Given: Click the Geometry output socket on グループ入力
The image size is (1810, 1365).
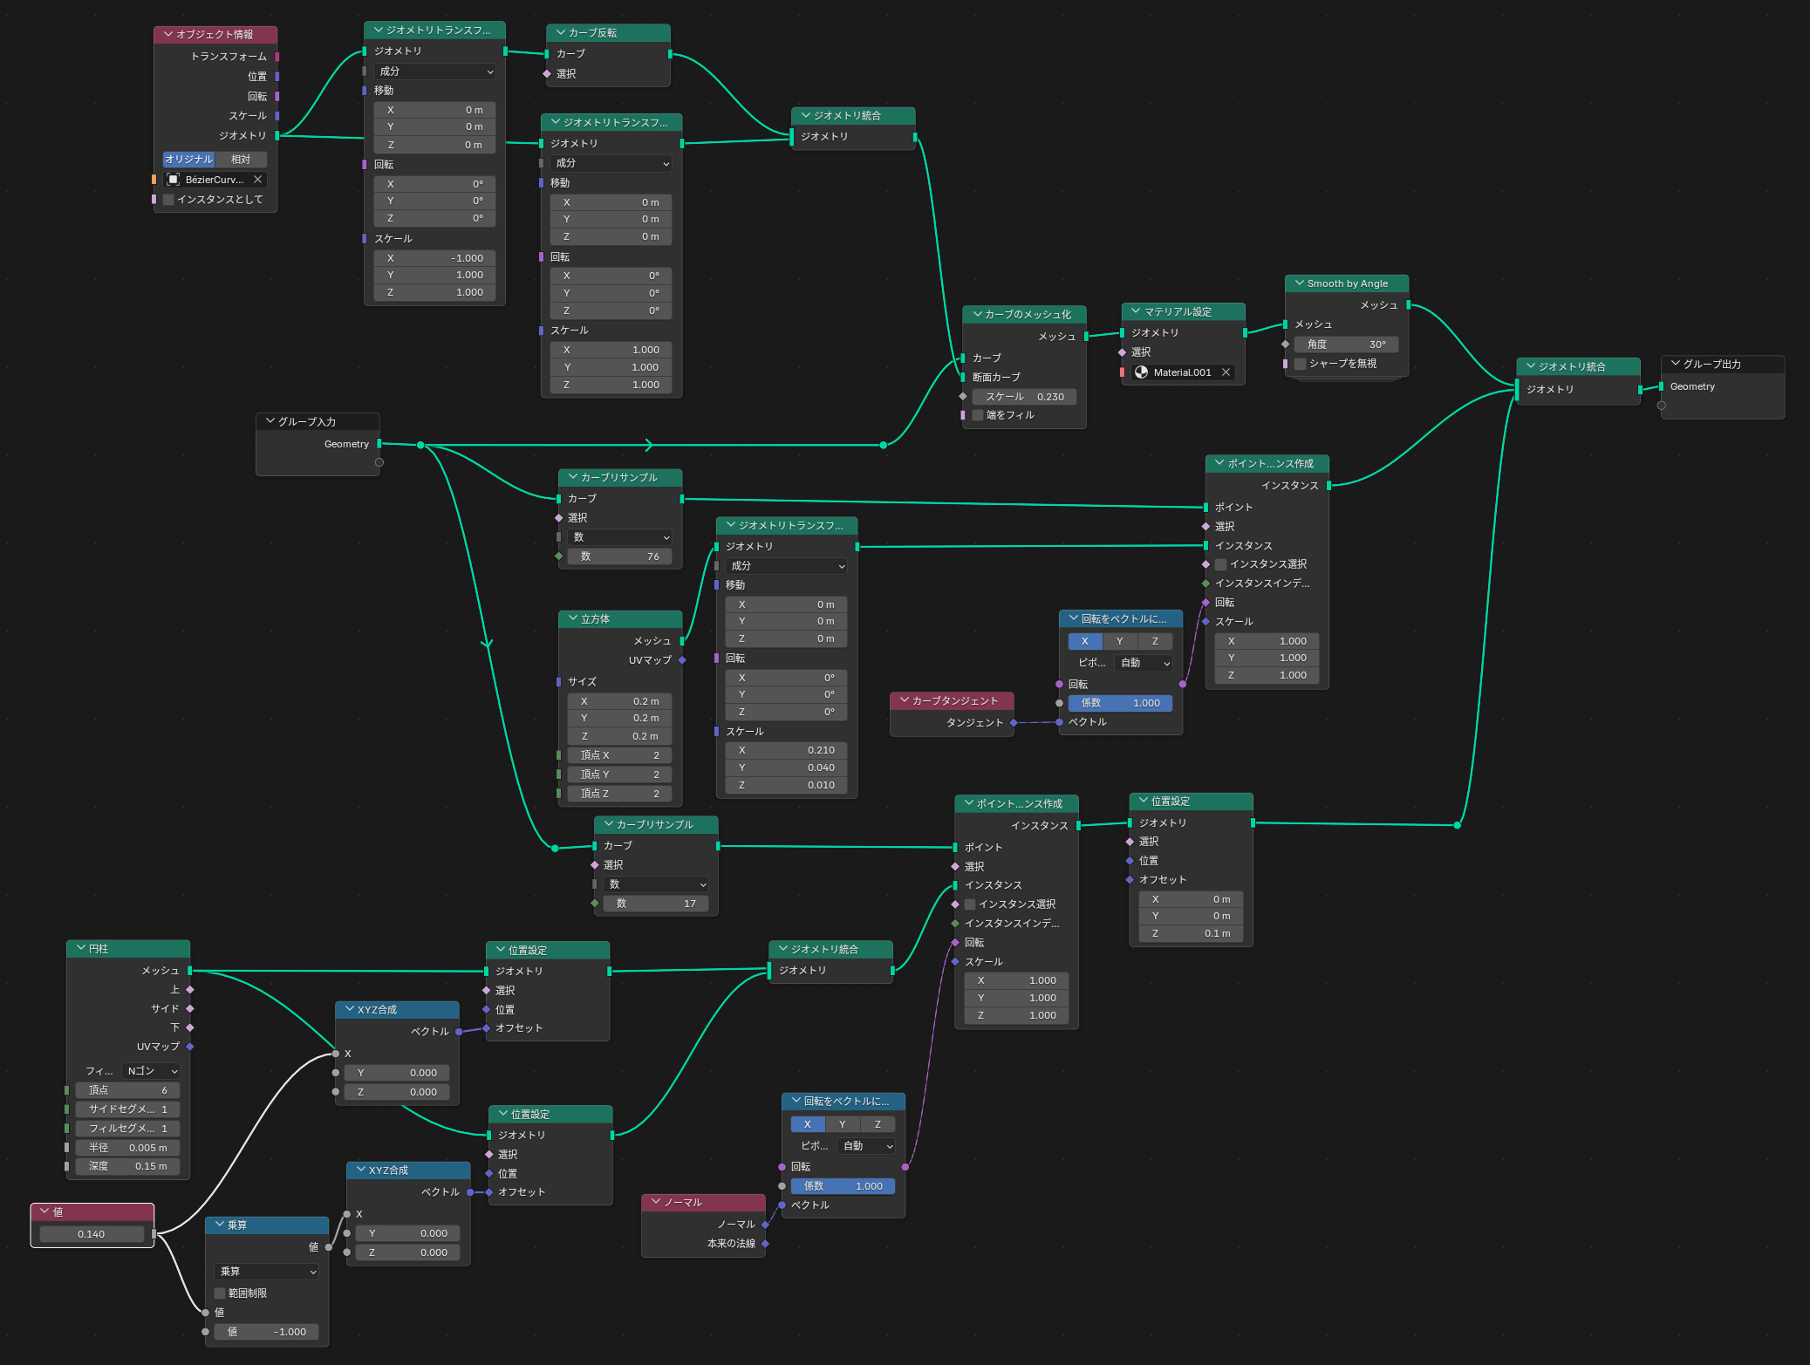Looking at the screenshot, I should (379, 444).
